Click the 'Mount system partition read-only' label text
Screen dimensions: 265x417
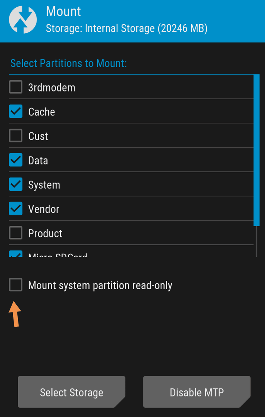[100, 285]
